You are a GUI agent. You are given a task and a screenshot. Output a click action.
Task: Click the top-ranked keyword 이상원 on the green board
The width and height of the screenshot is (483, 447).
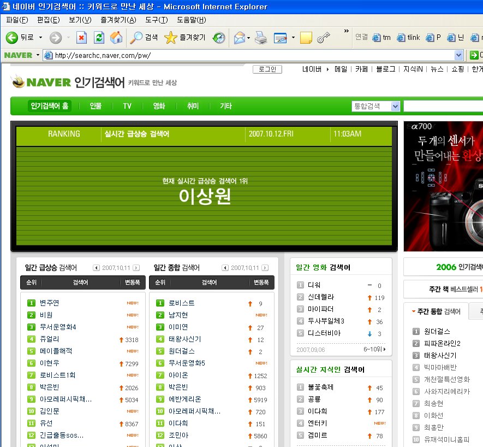coord(205,196)
